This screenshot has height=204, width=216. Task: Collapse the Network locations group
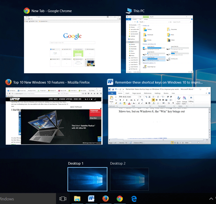click(142, 63)
